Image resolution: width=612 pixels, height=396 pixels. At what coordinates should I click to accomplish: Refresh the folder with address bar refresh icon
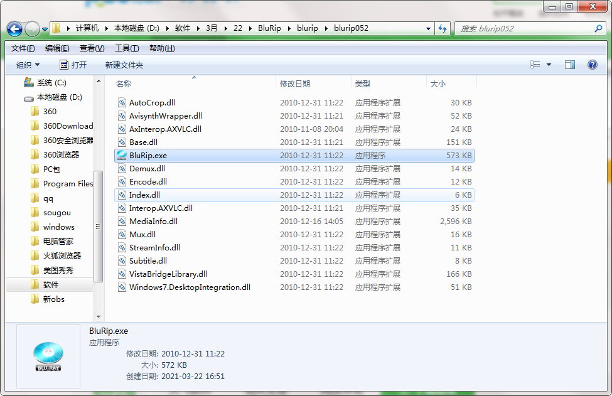[x=443, y=28]
